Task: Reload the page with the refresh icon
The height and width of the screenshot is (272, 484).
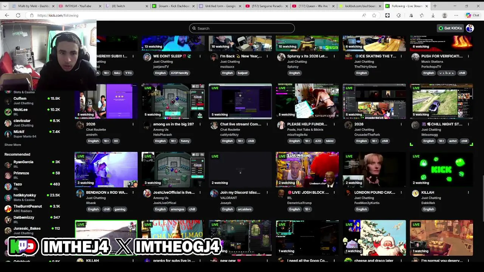Action: [x=18, y=15]
